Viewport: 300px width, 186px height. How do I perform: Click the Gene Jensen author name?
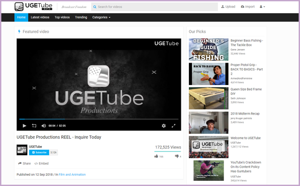point(238,50)
